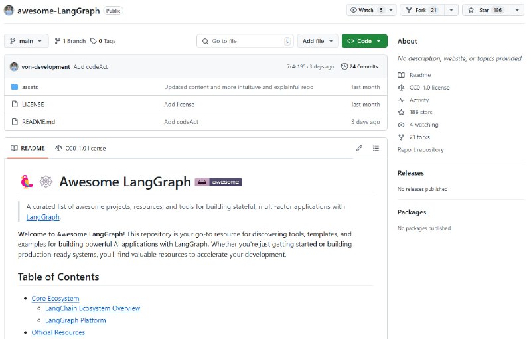Click the pencil edit README icon

[359, 148]
